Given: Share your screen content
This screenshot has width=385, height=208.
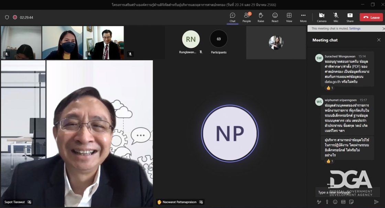Looking at the screenshot, I should [350, 18].
